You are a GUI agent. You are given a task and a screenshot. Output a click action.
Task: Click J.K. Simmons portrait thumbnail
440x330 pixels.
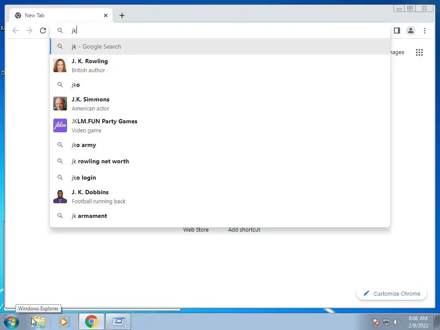click(60, 104)
